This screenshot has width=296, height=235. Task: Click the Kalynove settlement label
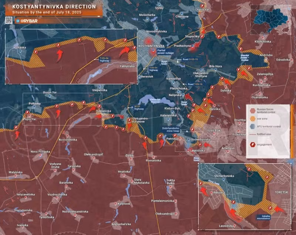coord(124,204)
